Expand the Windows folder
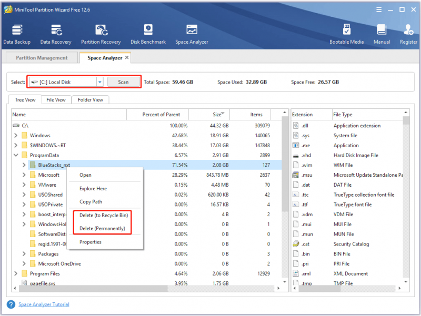The image size is (421, 316). pos(16,136)
